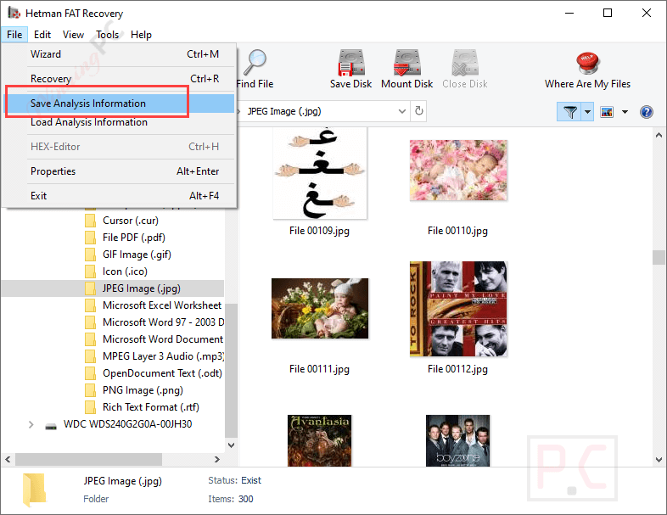Open the Find File magnifier tool
The image size is (667, 515).
tap(255, 68)
